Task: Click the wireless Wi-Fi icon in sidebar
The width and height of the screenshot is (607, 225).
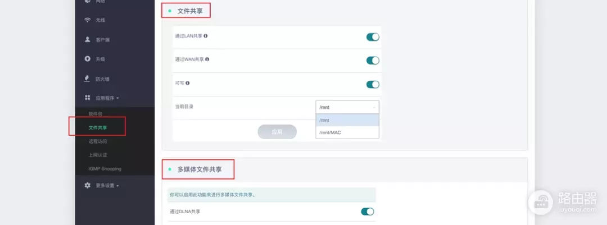Action: (88, 20)
